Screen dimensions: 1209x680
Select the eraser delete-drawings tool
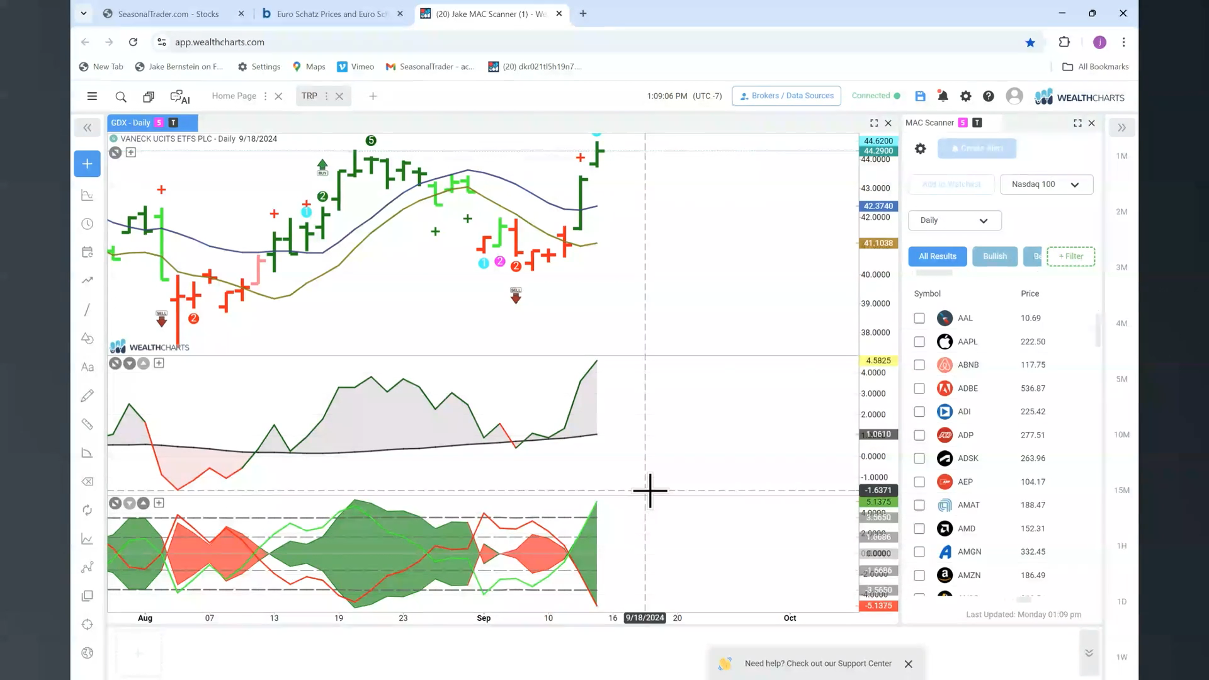pos(88,482)
